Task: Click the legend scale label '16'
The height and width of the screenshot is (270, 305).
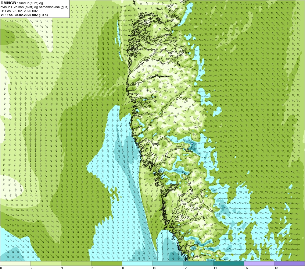Action: pyautogui.click(x=246, y=268)
